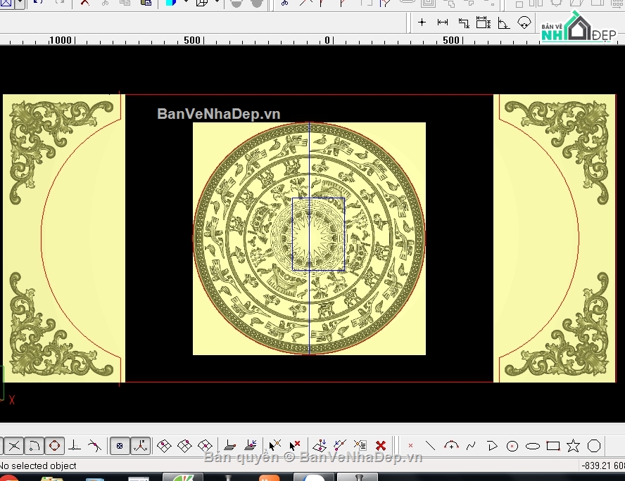625x481 pixels.
Task: Click the horizontal ruler at the 500 mark
Action: click(x=193, y=40)
